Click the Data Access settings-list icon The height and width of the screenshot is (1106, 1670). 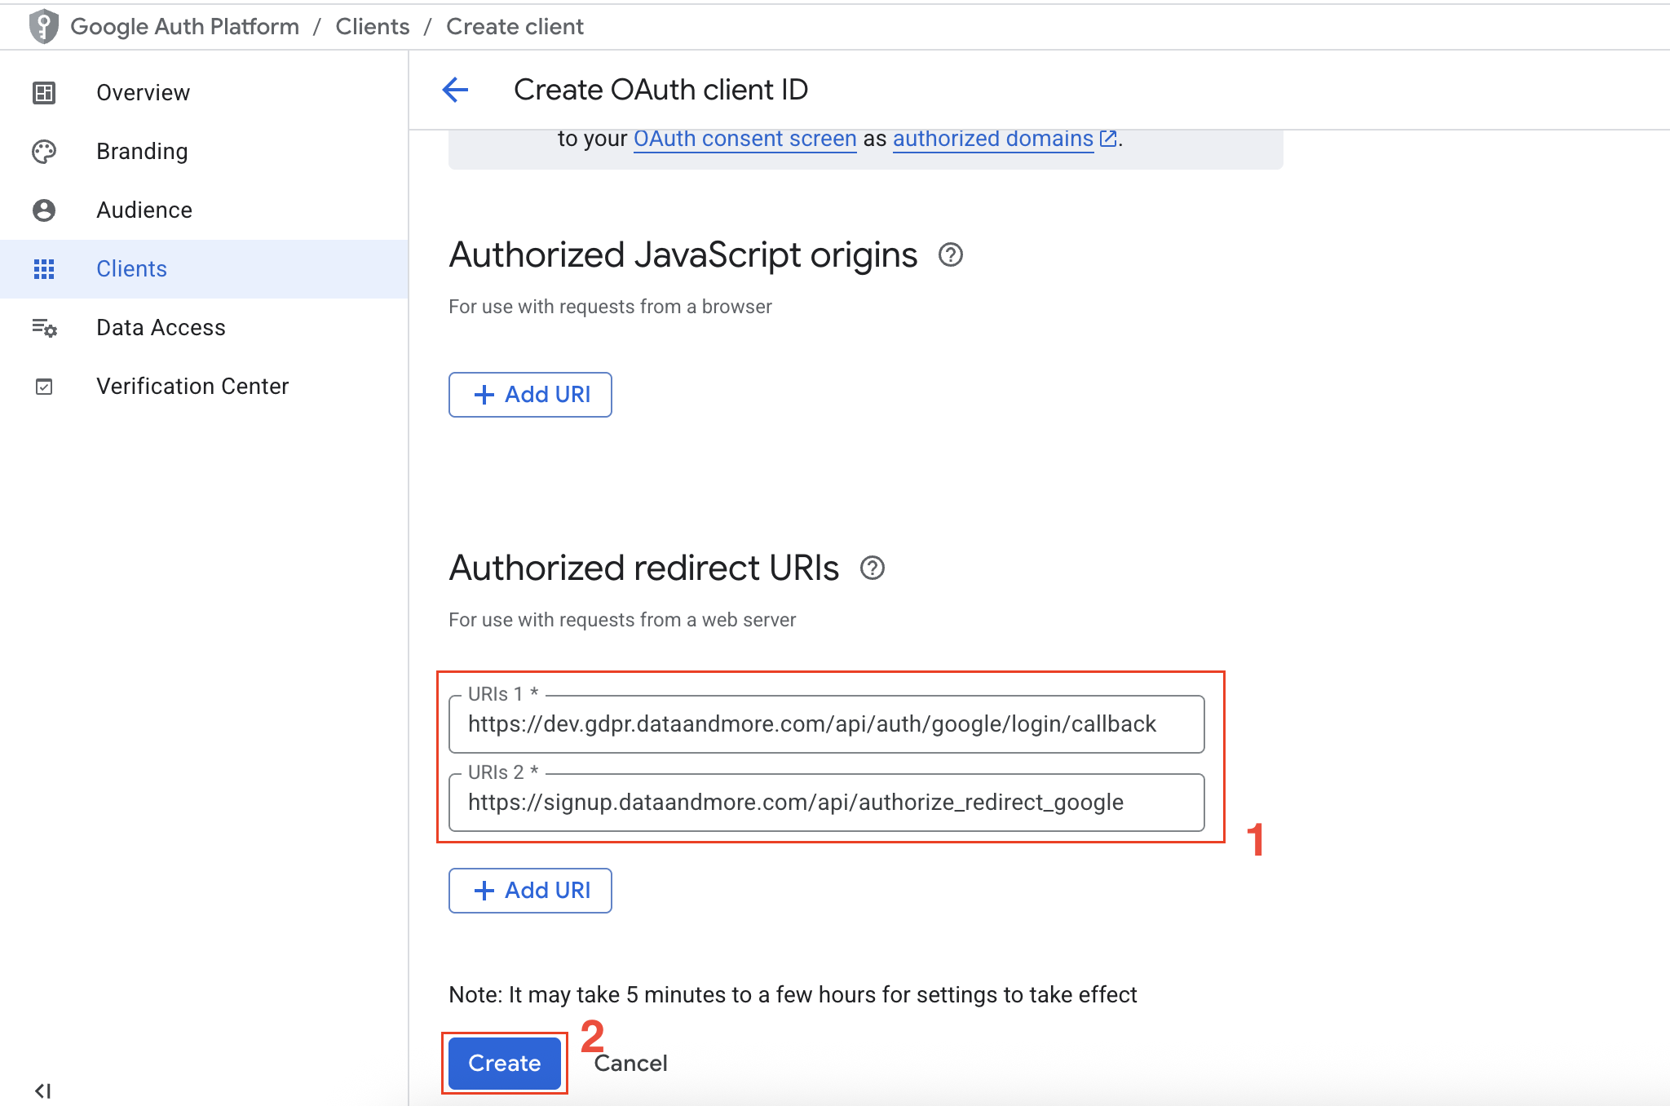click(44, 328)
